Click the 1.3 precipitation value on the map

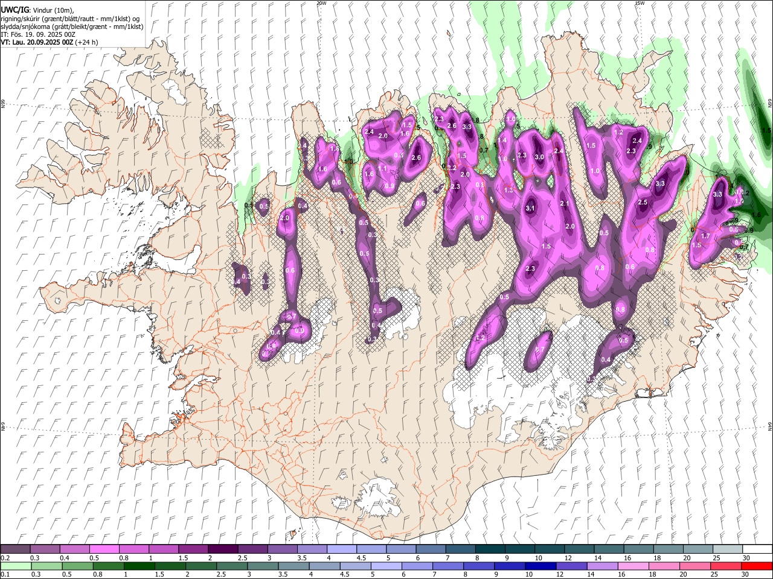point(508,190)
